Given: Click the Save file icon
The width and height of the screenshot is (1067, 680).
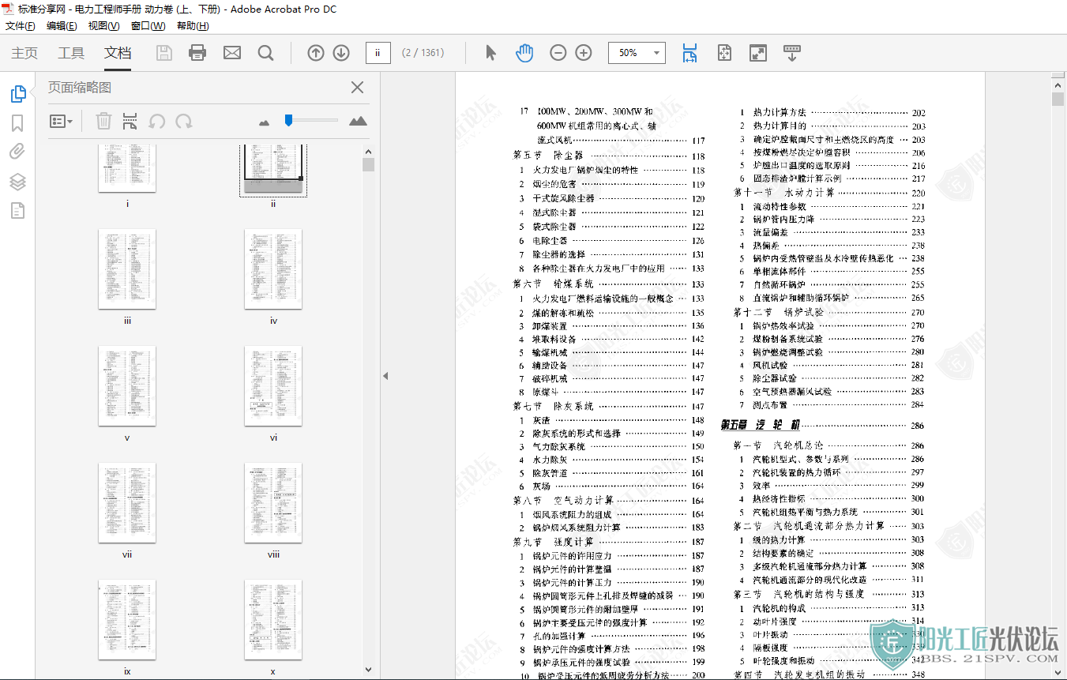Looking at the screenshot, I should tap(163, 53).
